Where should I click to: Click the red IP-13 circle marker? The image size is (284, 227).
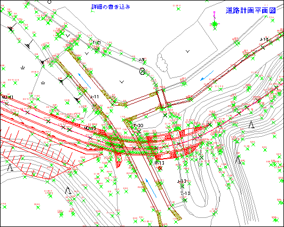[160, 168]
